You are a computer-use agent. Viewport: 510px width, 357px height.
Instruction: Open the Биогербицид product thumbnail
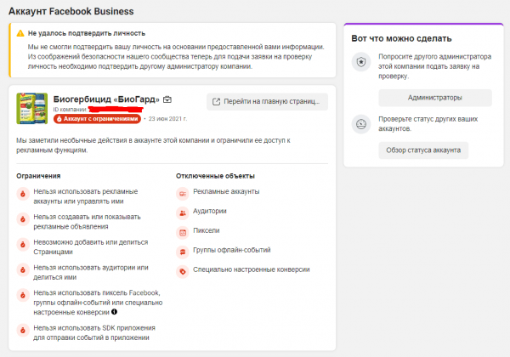32,109
